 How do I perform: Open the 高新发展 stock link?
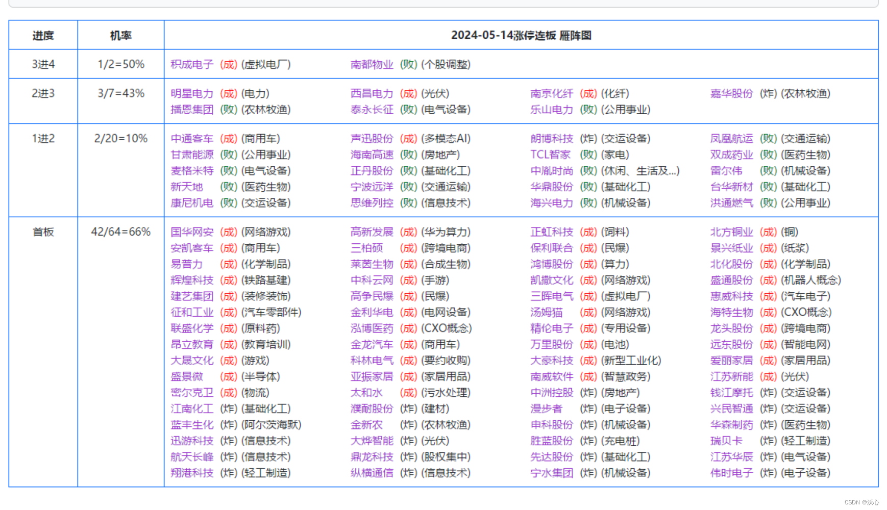pyautogui.click(x=372, y=232)
